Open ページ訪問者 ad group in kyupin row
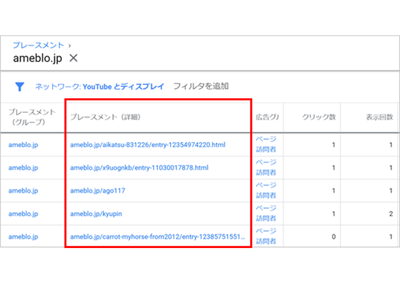 pos(266,213)
